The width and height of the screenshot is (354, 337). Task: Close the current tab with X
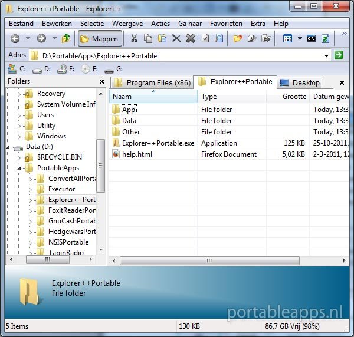(x=342, y=82)
